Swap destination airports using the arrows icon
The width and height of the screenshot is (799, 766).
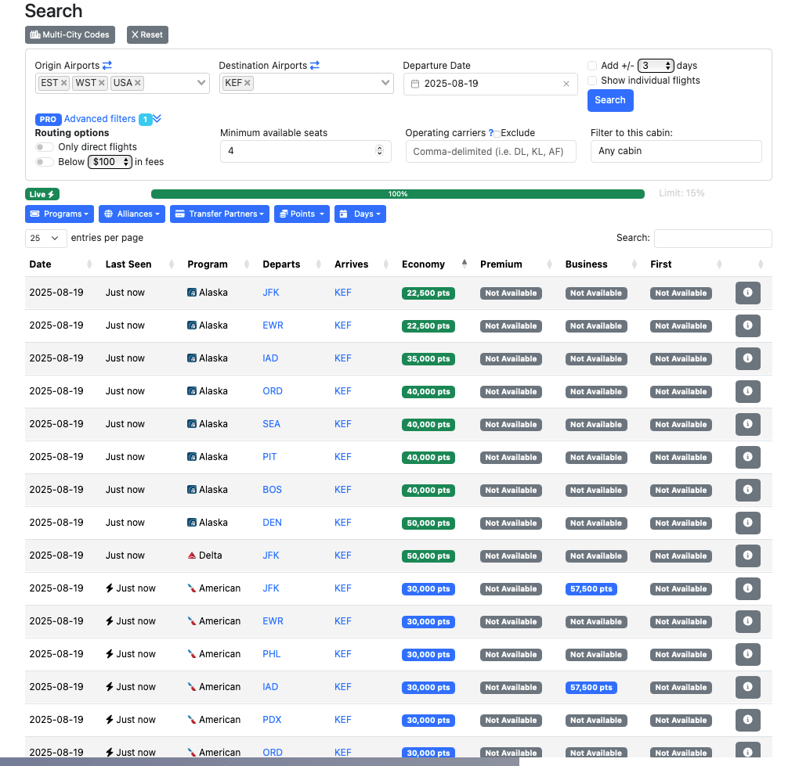[315, 65]
